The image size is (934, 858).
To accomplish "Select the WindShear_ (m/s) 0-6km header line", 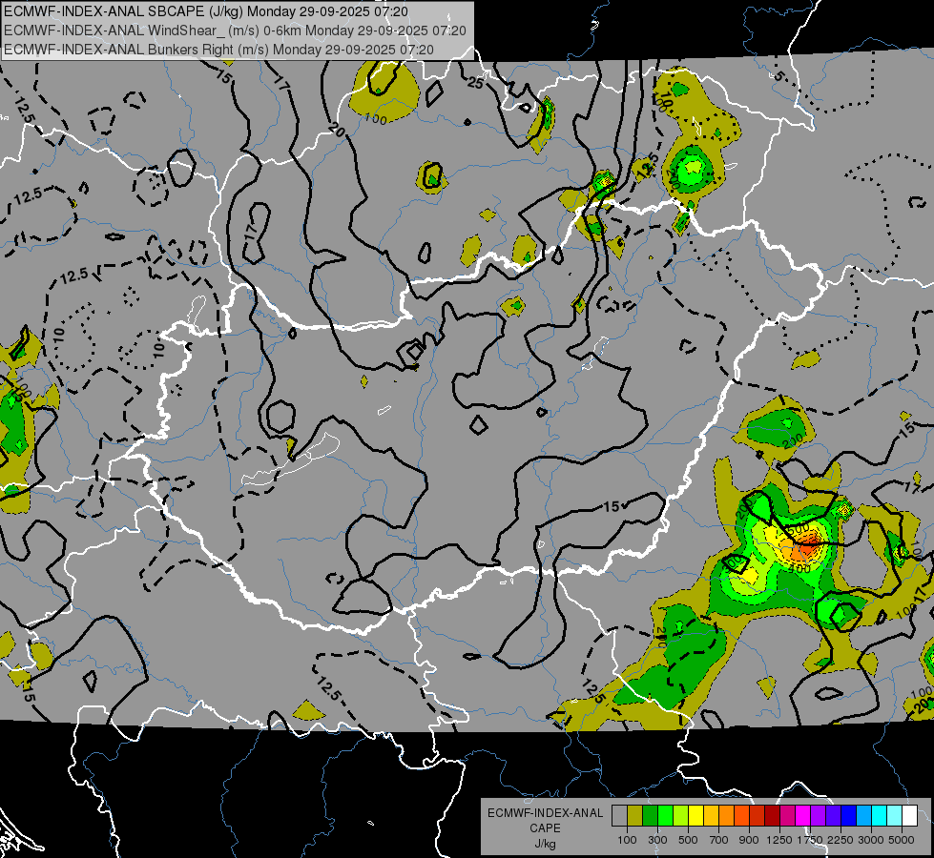I will 236,31.
